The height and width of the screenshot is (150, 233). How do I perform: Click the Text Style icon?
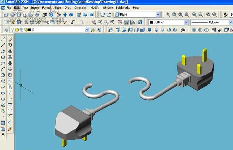click(x=225, y=15)
